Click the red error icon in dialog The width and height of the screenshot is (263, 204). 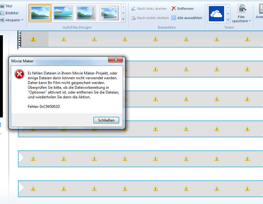[x=19, y=74]
